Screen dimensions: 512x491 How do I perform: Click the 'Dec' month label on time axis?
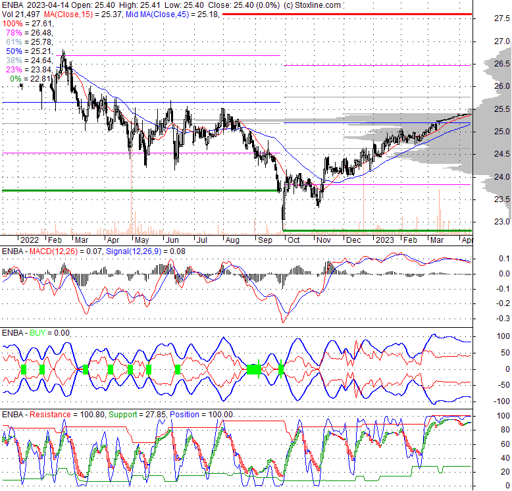click(353, 240)
